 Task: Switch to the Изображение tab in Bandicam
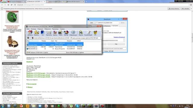point(107,26)
